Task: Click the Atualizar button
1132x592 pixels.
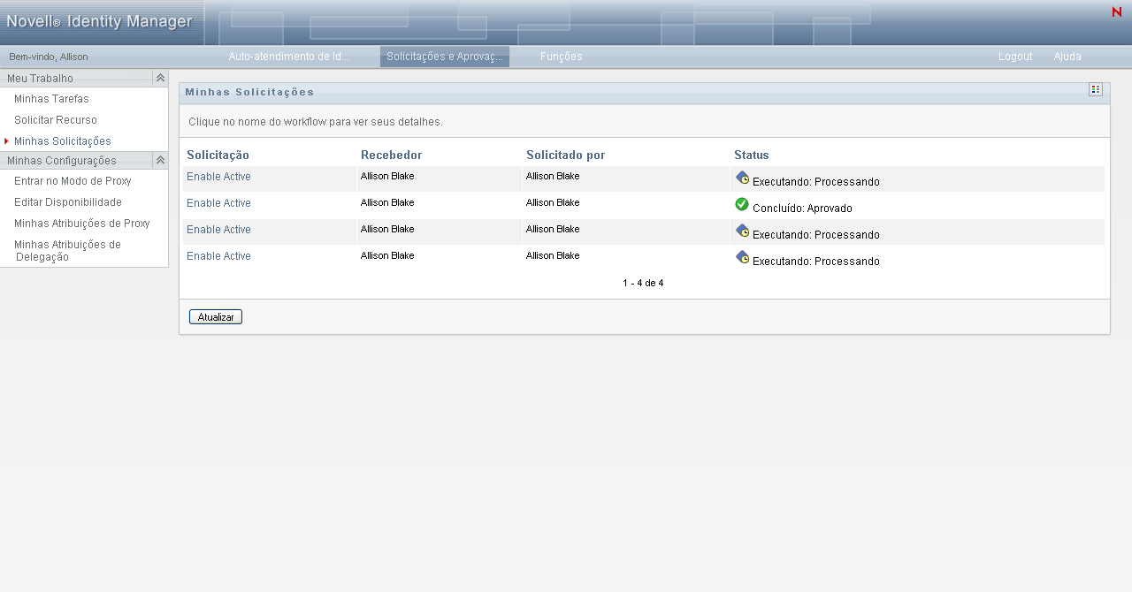Action: coord(216,316)
